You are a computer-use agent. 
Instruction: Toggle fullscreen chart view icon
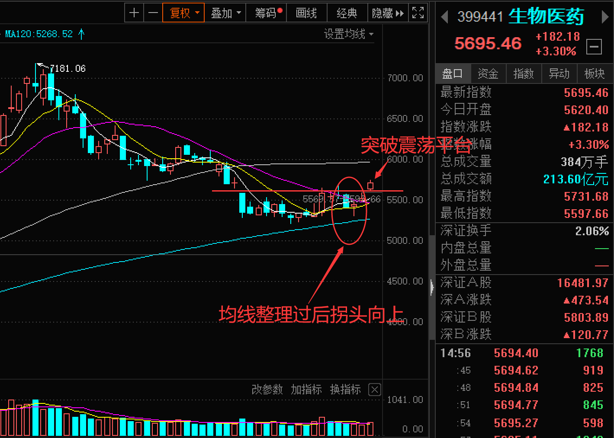pyautogui.click(x=418, y=13)
